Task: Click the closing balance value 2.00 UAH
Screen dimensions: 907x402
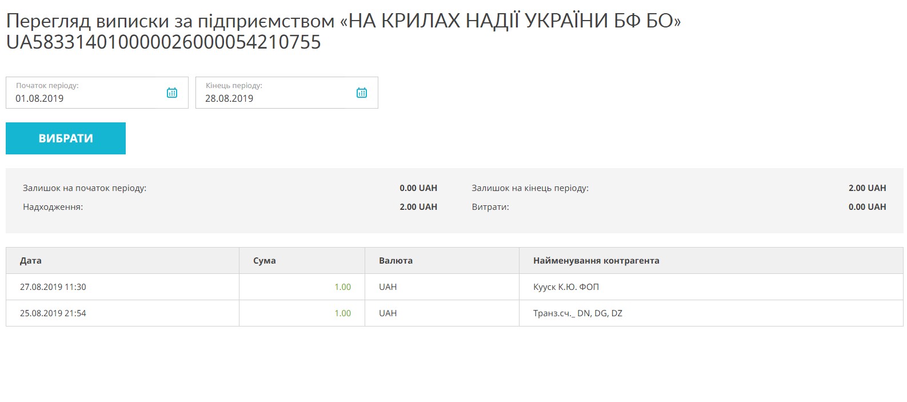Action: [x=867, y=188]
